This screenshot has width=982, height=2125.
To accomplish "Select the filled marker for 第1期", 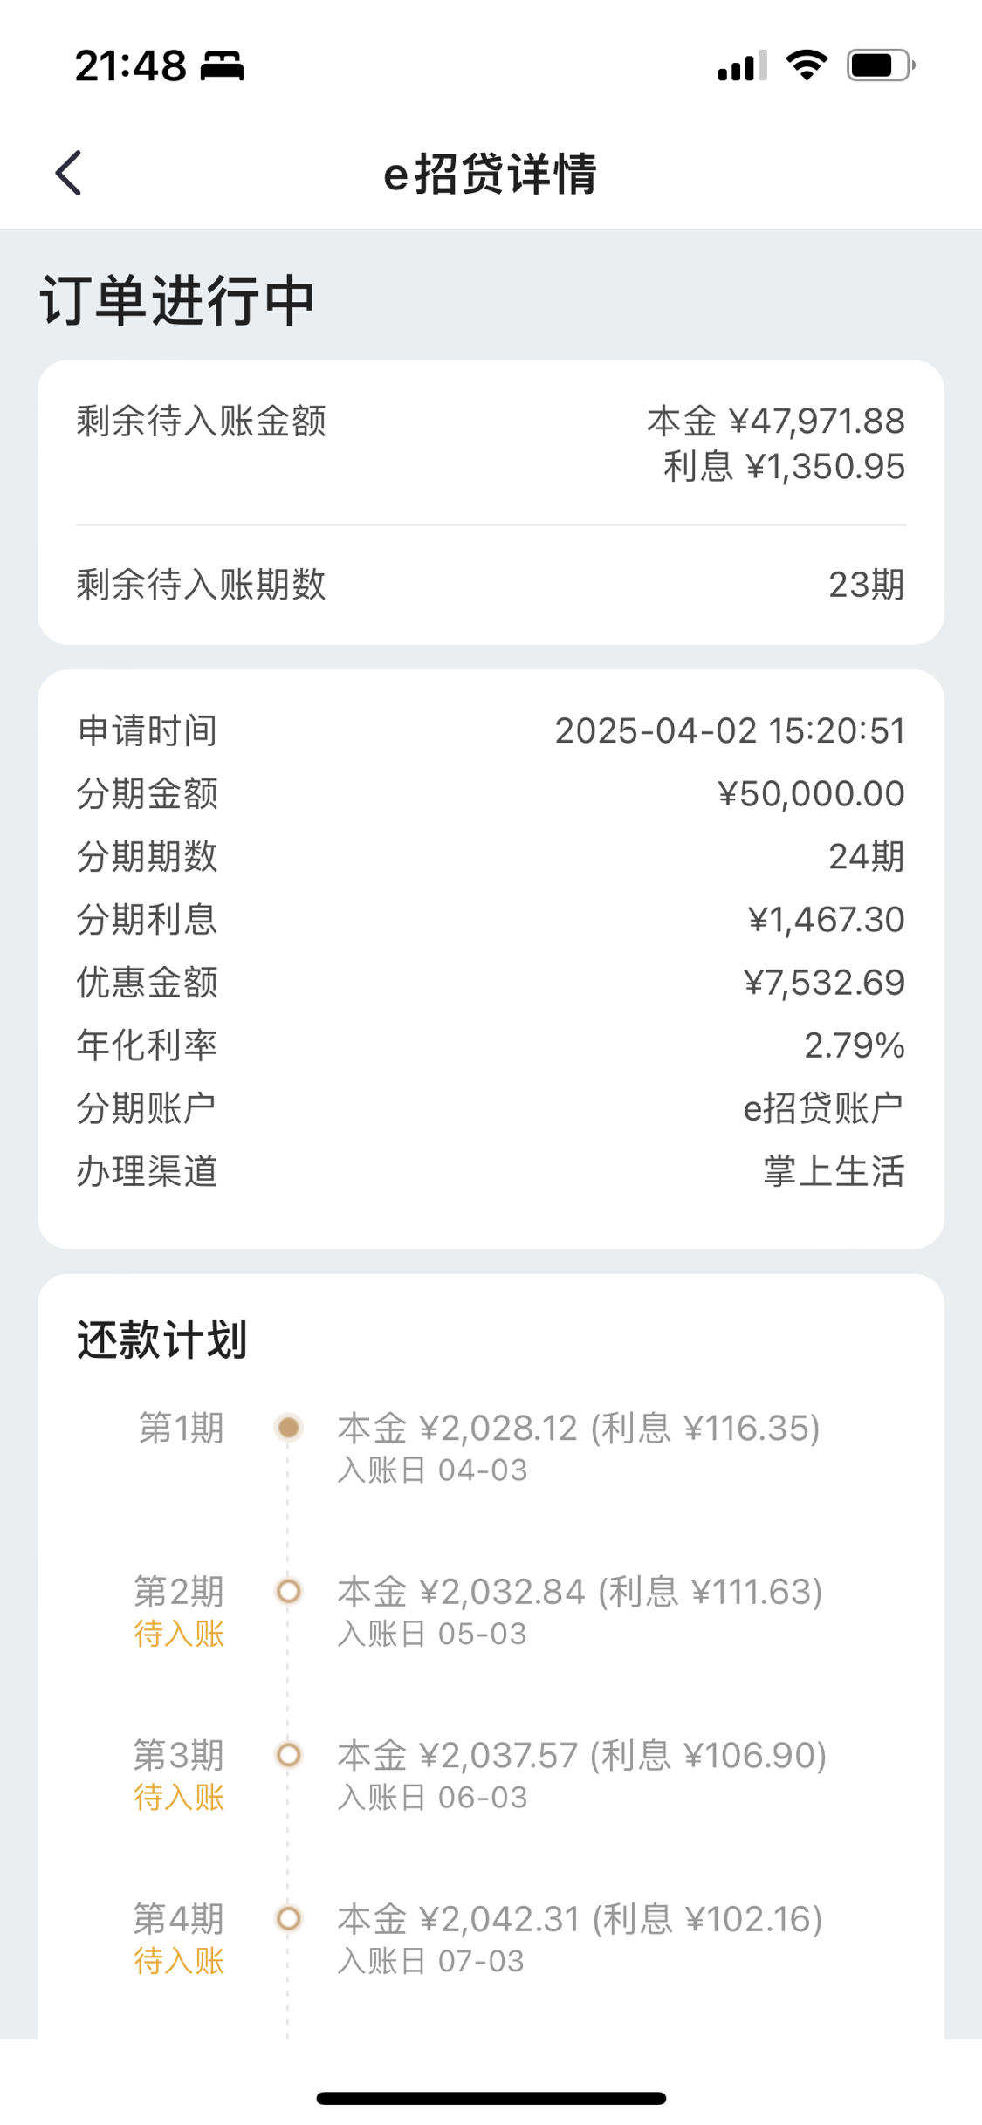I will tap(288, 1428).
